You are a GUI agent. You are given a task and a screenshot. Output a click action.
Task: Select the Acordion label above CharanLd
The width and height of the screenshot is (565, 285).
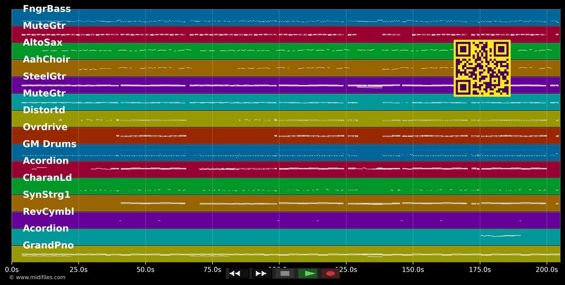46,161
